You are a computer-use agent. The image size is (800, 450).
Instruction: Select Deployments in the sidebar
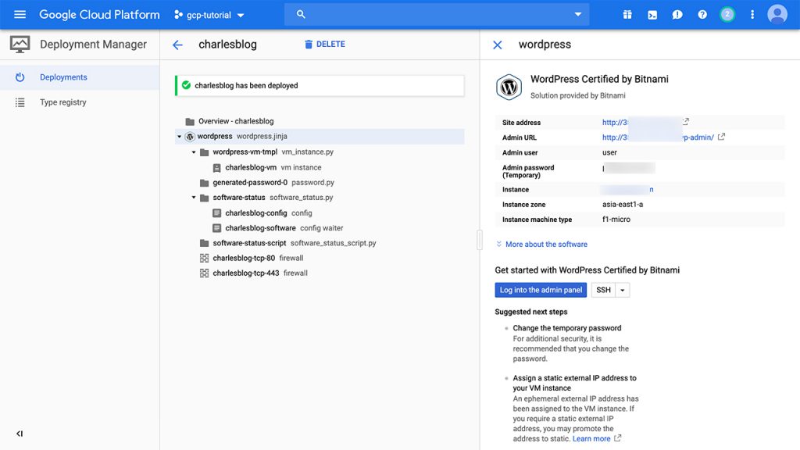point(80,77)
